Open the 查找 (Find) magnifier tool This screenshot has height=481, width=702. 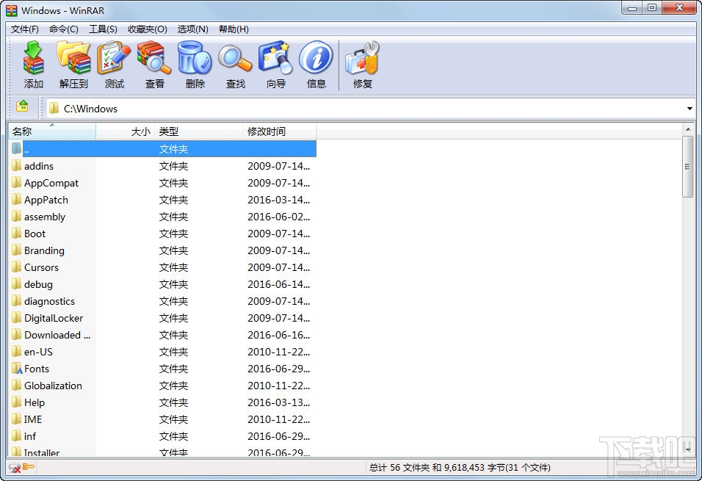pos(235,65)
